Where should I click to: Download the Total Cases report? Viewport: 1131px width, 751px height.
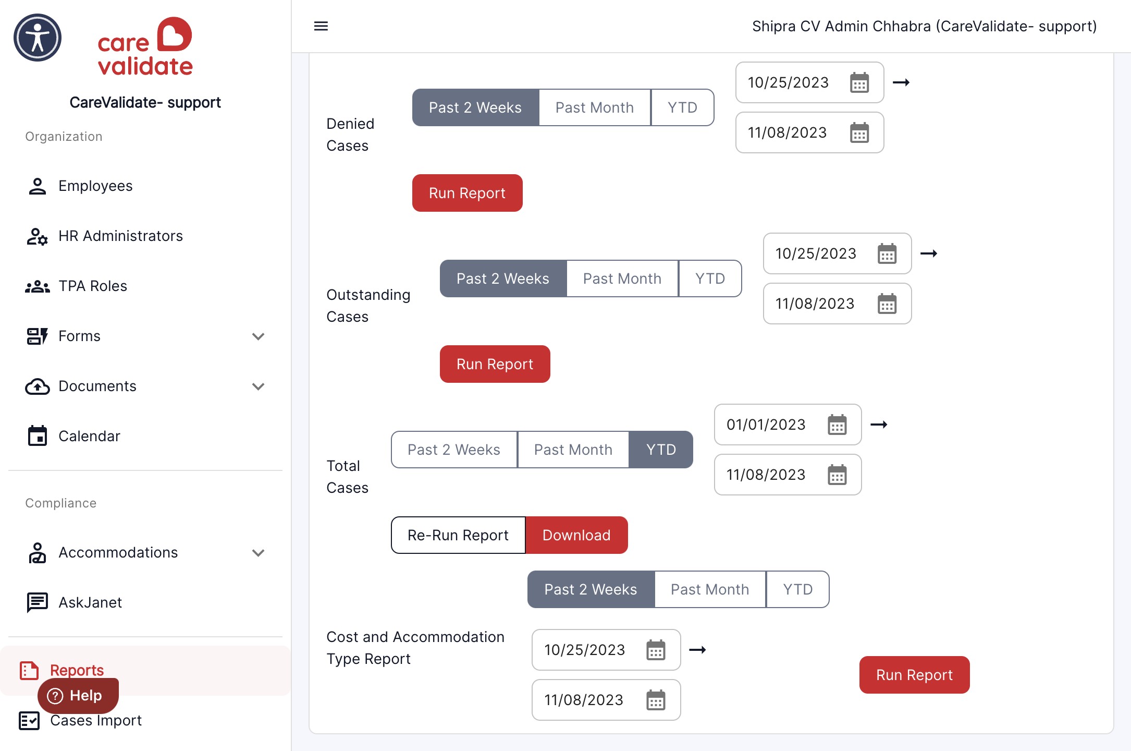coord(576,535)
